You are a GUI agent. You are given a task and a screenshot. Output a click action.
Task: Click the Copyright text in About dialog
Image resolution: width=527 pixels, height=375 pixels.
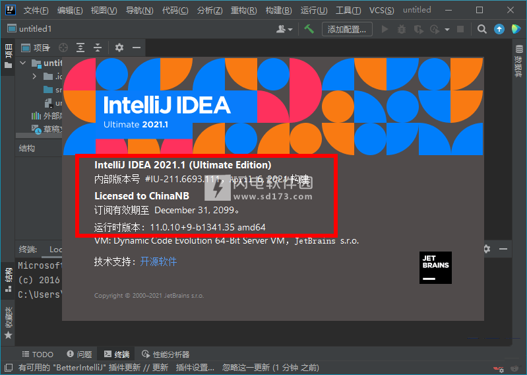tap(149, 296)
